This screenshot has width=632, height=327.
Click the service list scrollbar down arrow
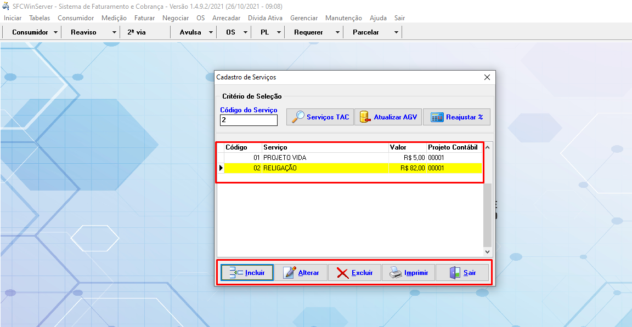488,251
